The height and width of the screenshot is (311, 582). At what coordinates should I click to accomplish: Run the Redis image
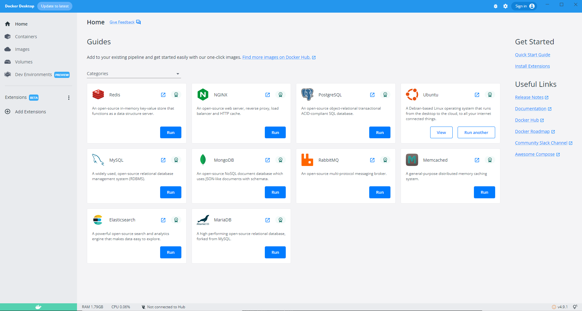click(171, 132)
